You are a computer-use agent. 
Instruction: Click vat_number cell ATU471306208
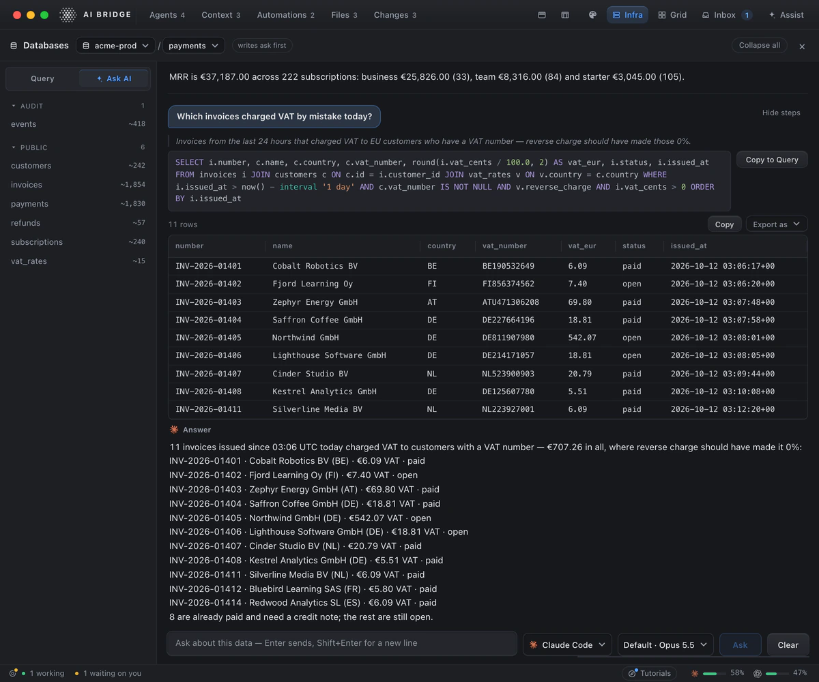pyautogui.click(x=511, y=302)
